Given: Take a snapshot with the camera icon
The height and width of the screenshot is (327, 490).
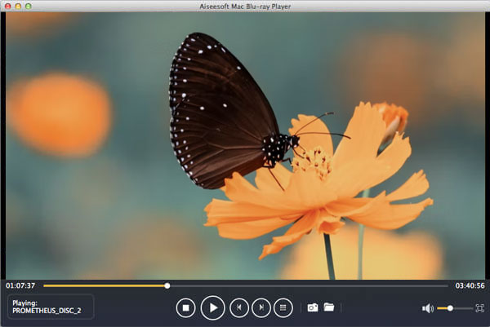Looking at the screenshot, I should click(x=313, y=307).
